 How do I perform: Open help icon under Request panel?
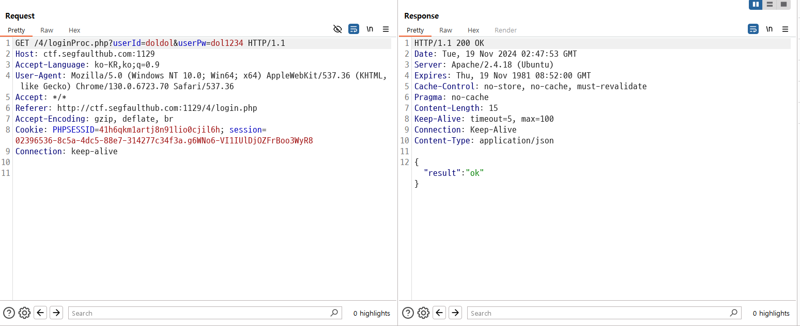coord(9,313)
